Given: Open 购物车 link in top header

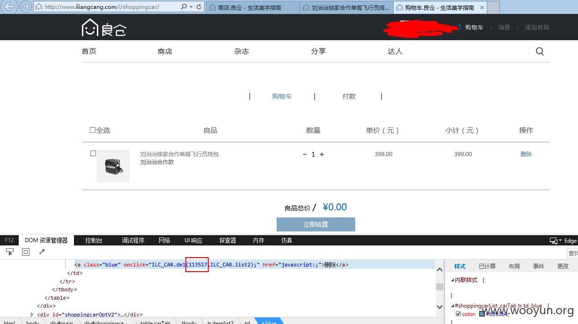Looking at the screenshot, I should (x=474, y=28).
